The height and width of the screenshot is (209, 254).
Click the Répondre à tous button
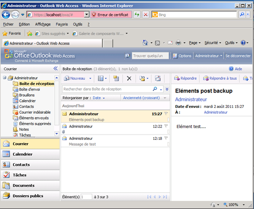pos(220,78)
